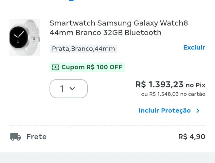Open the Cupom R$ 100 OFF badge
This screenshot has height=163, width=215.
click(x=87, y=67)
